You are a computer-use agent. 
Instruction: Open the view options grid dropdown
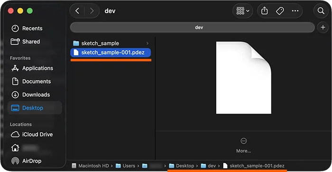[243, 11]
